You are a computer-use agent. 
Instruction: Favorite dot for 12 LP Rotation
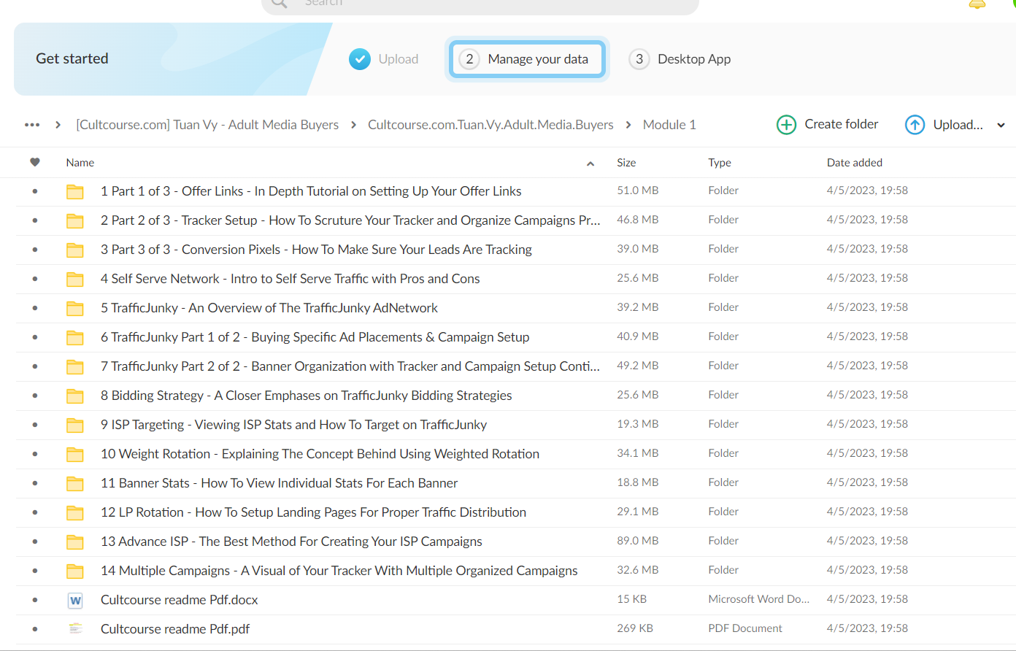coord(35,512)
